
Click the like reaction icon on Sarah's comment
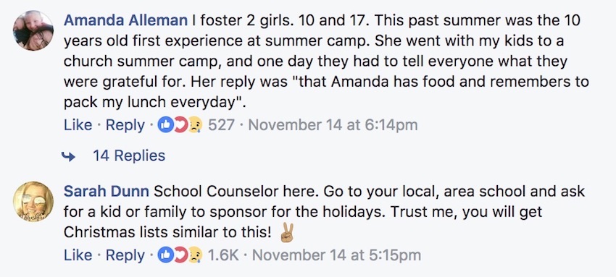tap(165, 255)
